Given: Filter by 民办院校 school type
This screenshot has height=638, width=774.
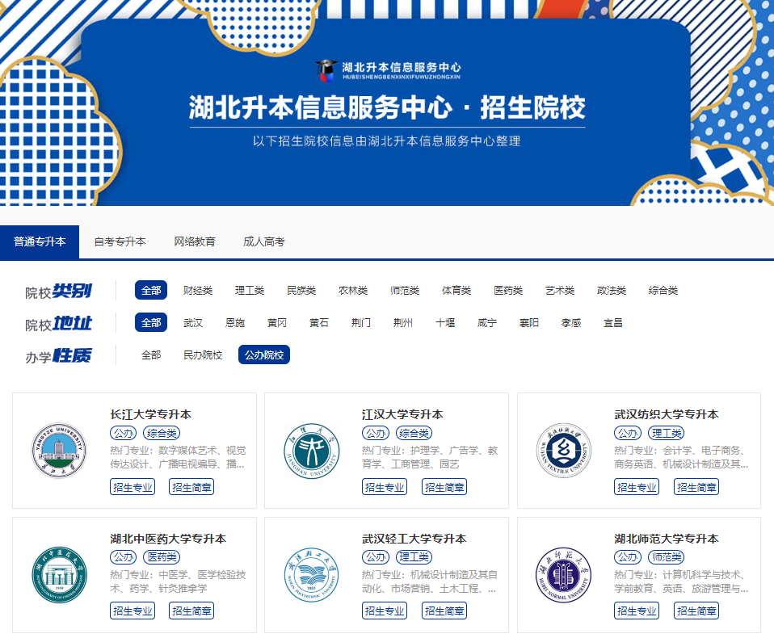Looking at the screenshot, I should tap(203, 355).
